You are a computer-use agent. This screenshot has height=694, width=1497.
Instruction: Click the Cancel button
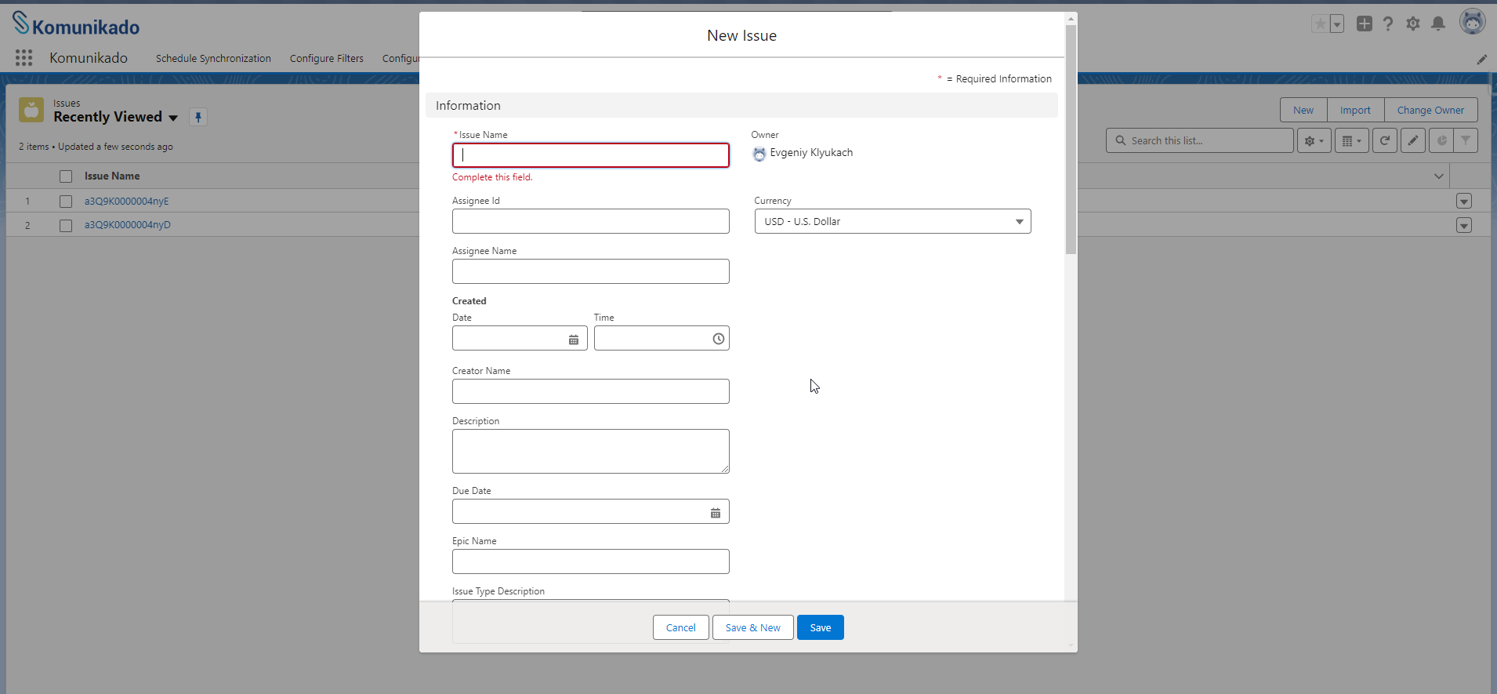click(x=681, y=627)
